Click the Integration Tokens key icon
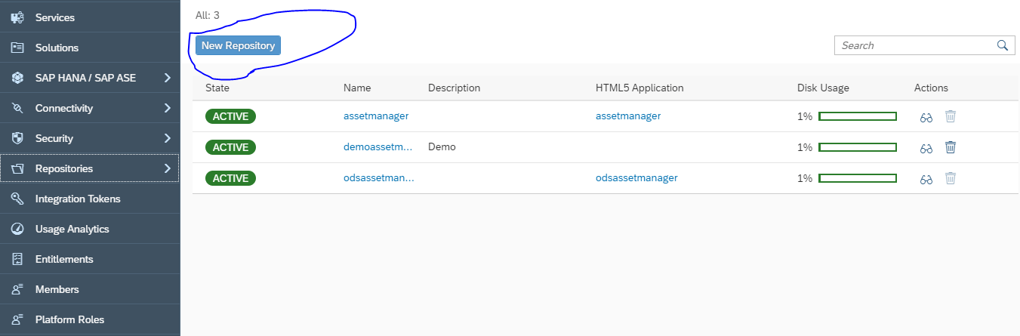1020x336 pixels. [17, 199]
